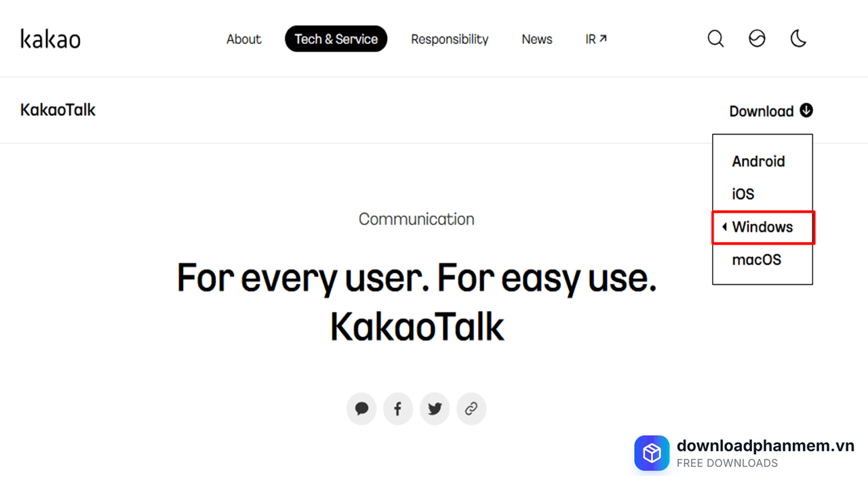Image resolution: width=868 pixels, height=488 pixels.
Task: Open the About menu
Action: click(243, 39)
